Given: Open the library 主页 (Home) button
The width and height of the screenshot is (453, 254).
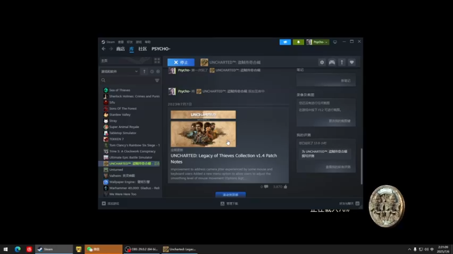Looking at the screenshot, I should (126, 61).
